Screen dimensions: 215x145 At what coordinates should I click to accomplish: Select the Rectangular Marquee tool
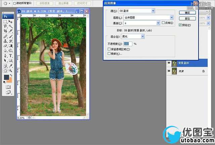pyautogui.click(x=5, y=22)
